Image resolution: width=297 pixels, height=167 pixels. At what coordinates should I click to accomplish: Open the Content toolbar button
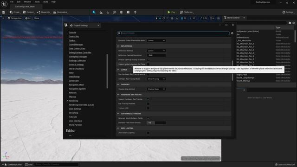click(x=28, y=13)
